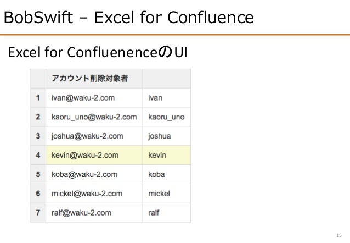Select row header number 2
350x243 pixels.
coord(38,117)
